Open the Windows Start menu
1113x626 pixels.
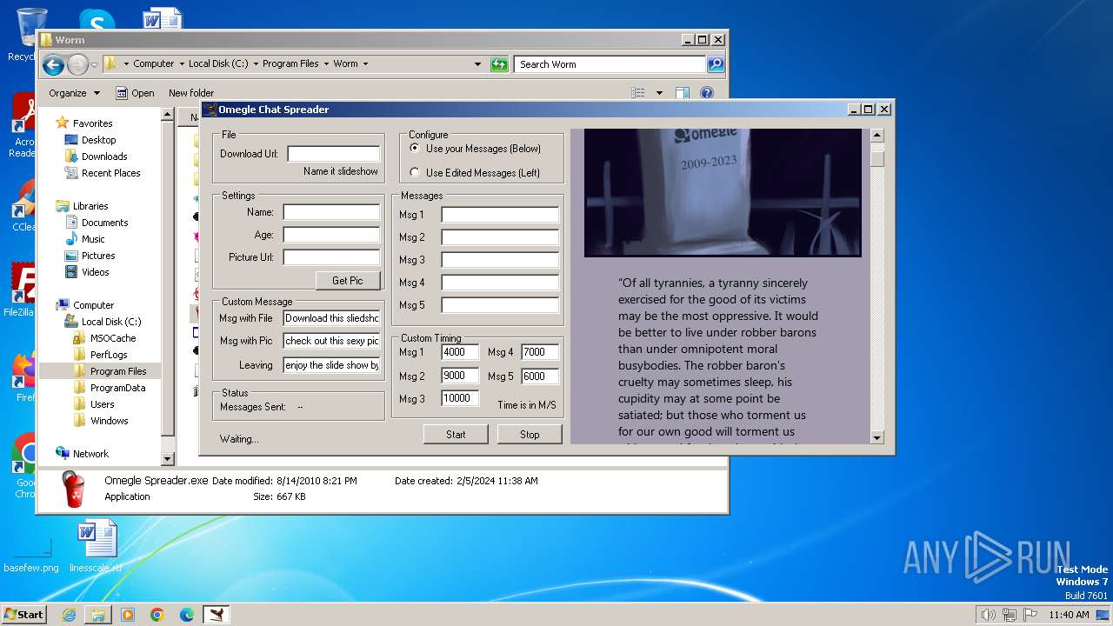(24, 615)
